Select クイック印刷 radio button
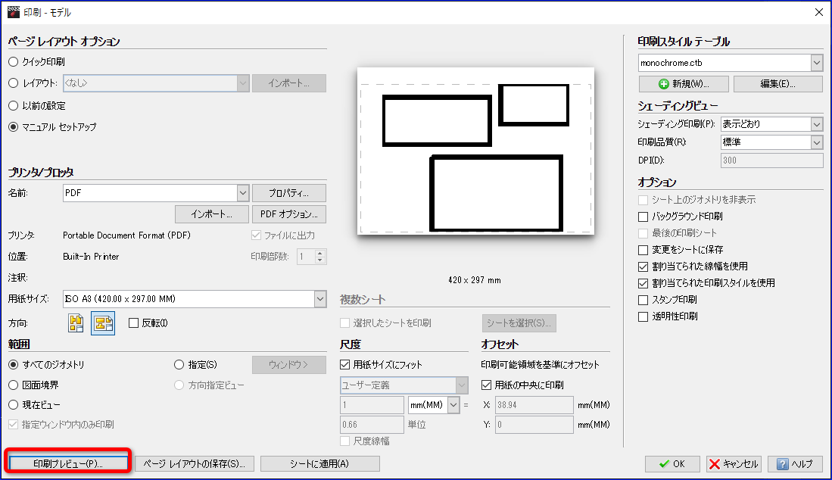The height and width of the screenshot is (480, 832). [x=13, y=62]
